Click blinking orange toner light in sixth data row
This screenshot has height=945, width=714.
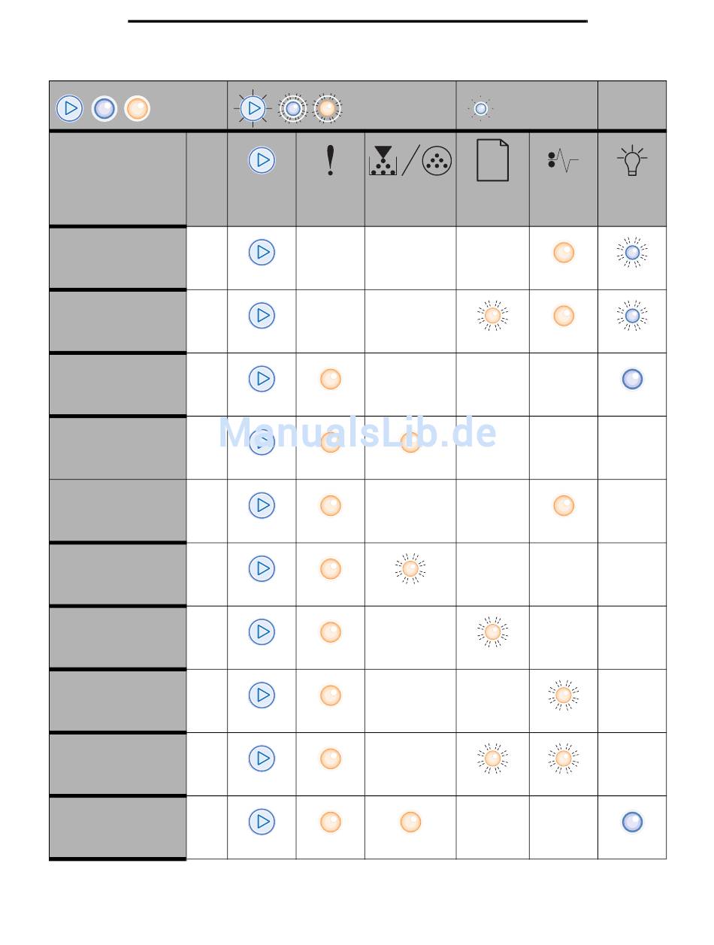tap(410, 569)
